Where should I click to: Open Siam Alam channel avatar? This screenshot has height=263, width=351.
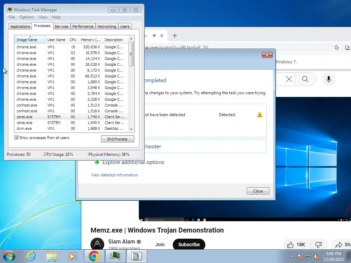pos(97,244)
